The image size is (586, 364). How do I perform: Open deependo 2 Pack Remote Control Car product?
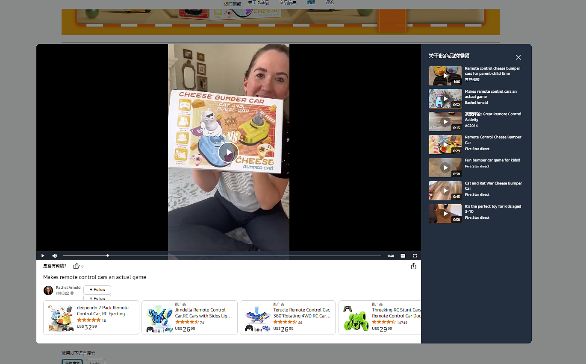[91, 317]
